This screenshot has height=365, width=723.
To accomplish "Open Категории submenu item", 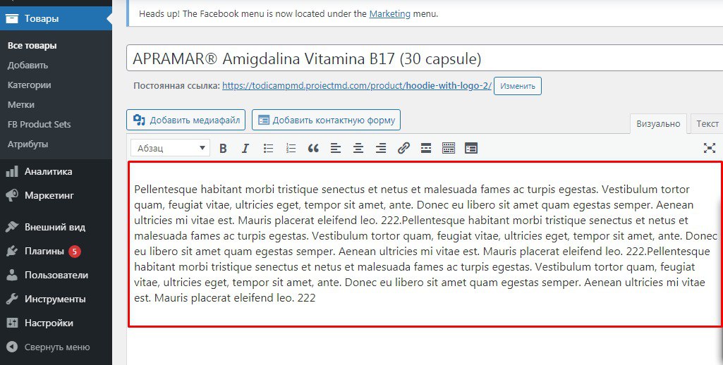I will pos(29,85).
